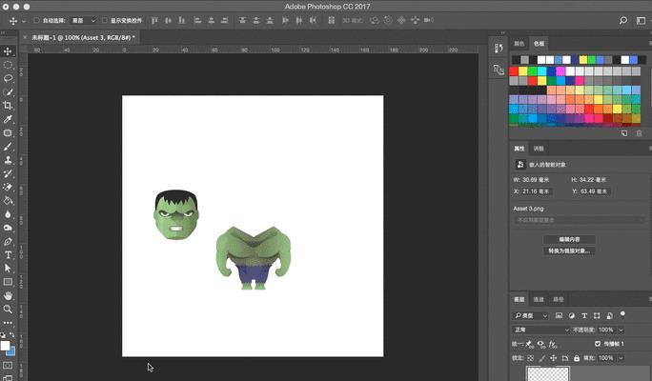The width and height of the screenshot is (652, 381).
Task: Select the Paint Bucket tool
Action: (x=8, y=201)
